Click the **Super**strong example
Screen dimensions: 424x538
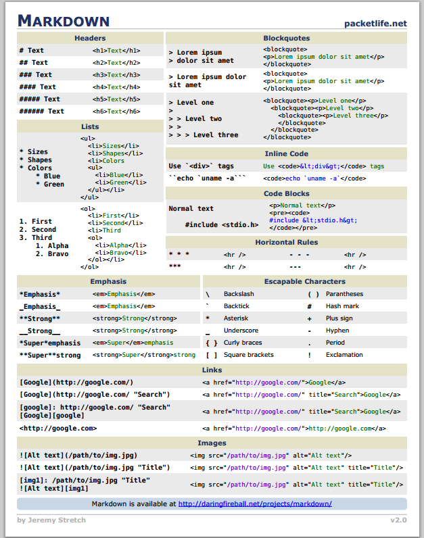[x=50, y=355]
